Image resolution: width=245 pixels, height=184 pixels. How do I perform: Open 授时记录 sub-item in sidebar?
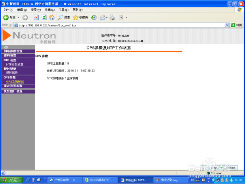(x=12, y=73)
